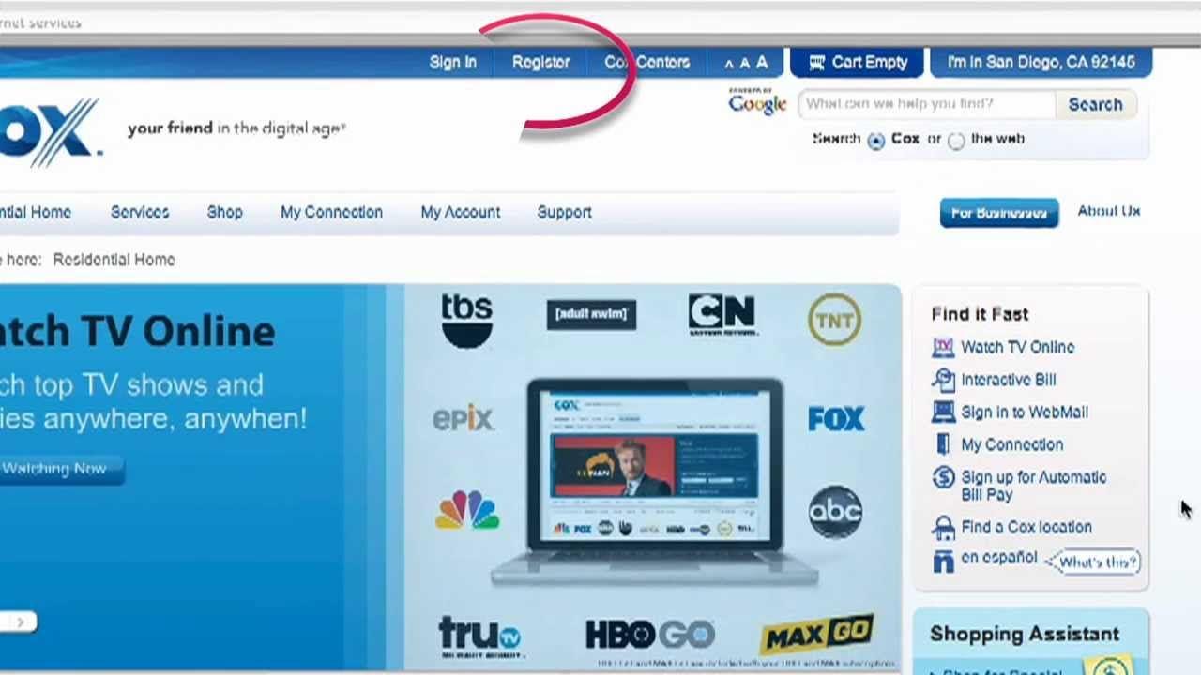1201x675 pixels.
Task: Click Find a Cox location link
Action: [x=1026, y=528]
